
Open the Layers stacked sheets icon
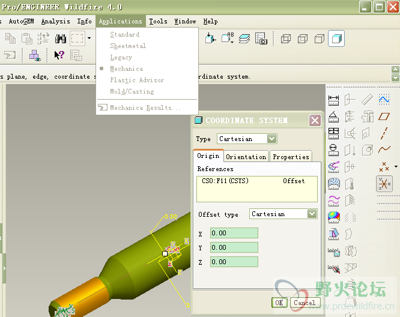click(244, 39)
